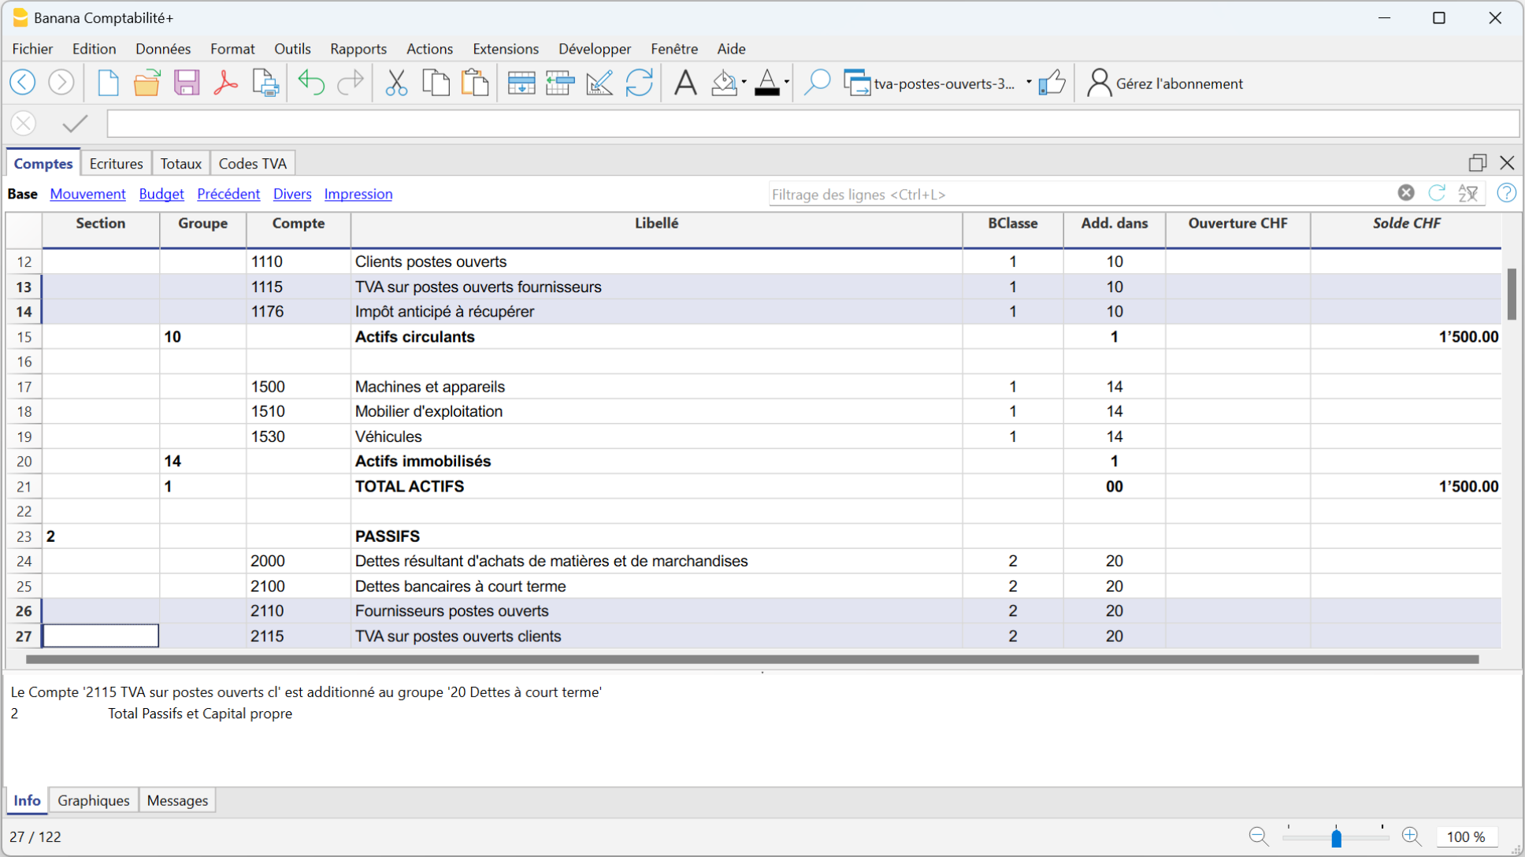This screenshot has width=1525, height=857.
Task: Click Gérez l'abonnement button
Action: [x=1165, y=83]
